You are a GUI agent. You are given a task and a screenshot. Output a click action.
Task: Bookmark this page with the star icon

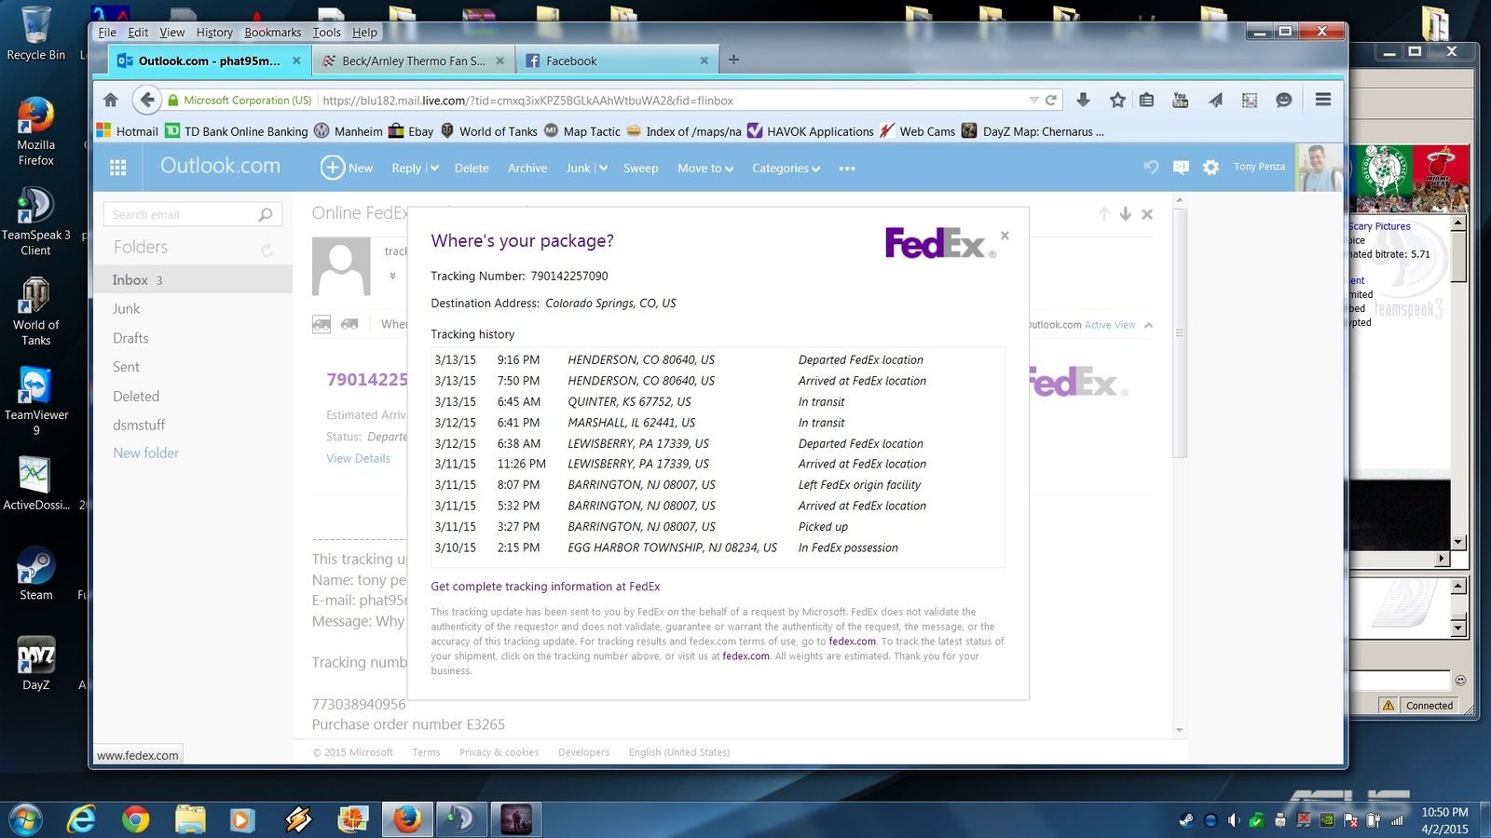(x=1117, y=100)
